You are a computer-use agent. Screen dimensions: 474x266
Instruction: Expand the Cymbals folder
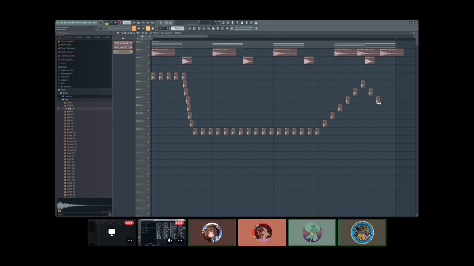coord(67,96)
